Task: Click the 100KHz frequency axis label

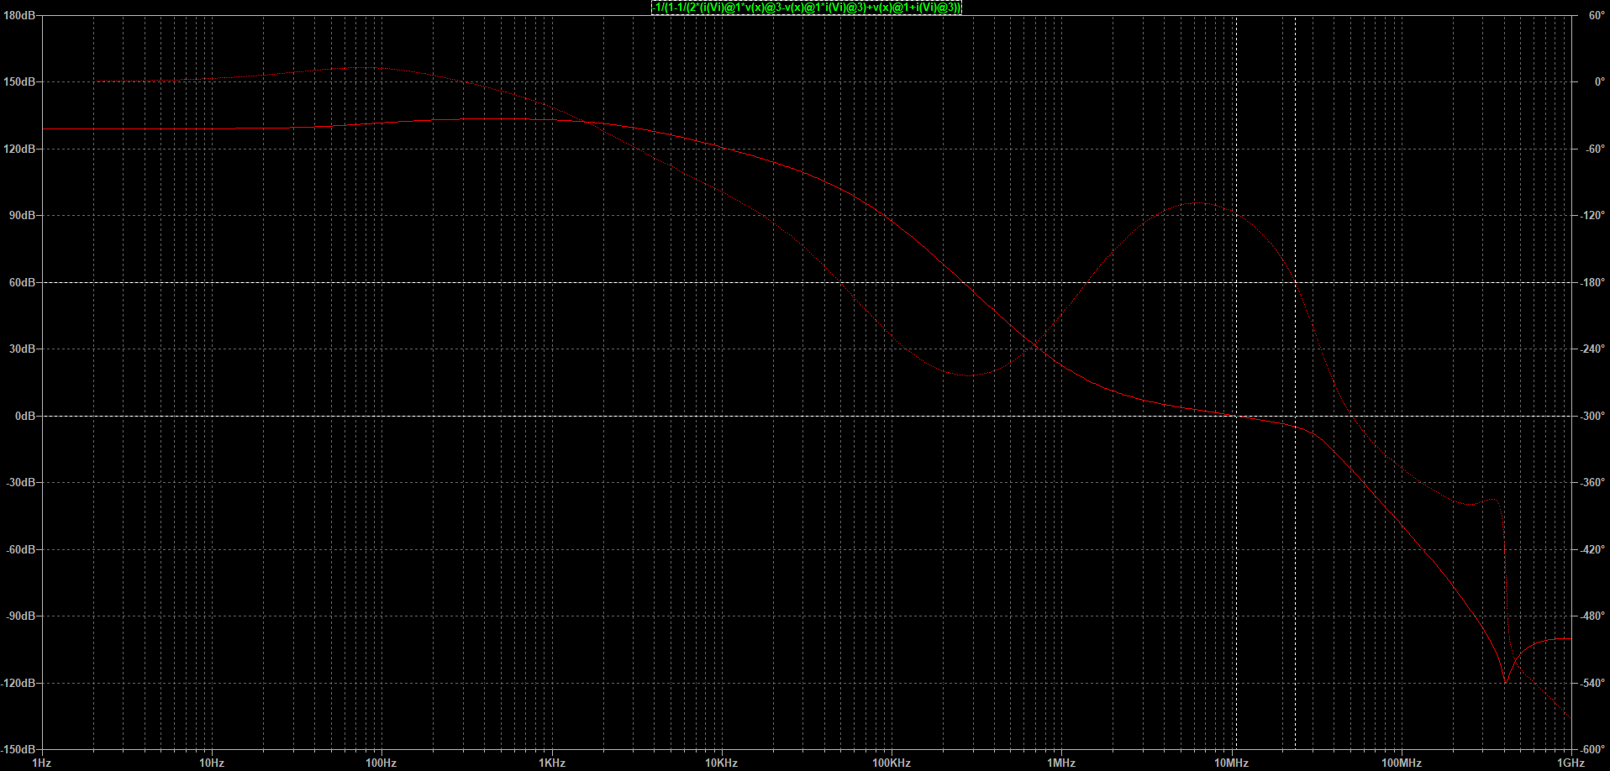Action: [892, 763]
